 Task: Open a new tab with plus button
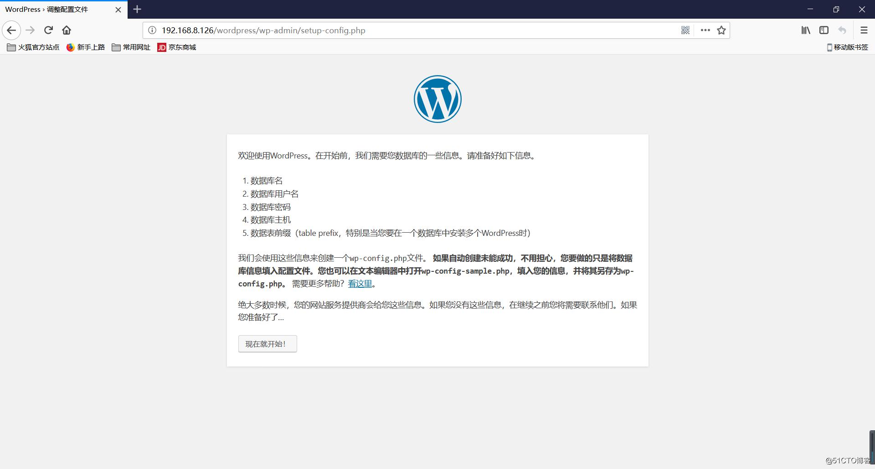(137, 9)
